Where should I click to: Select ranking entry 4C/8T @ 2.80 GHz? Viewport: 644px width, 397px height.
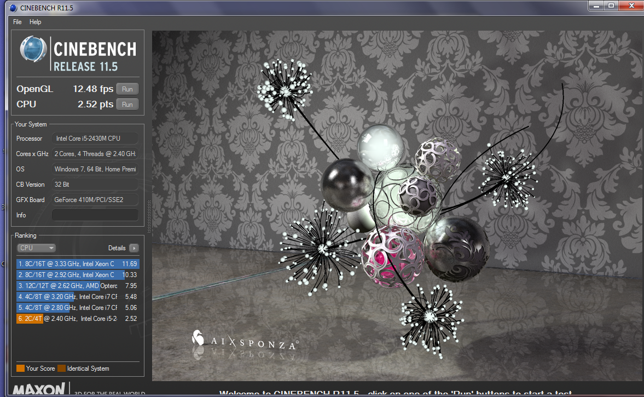[78, 307]
